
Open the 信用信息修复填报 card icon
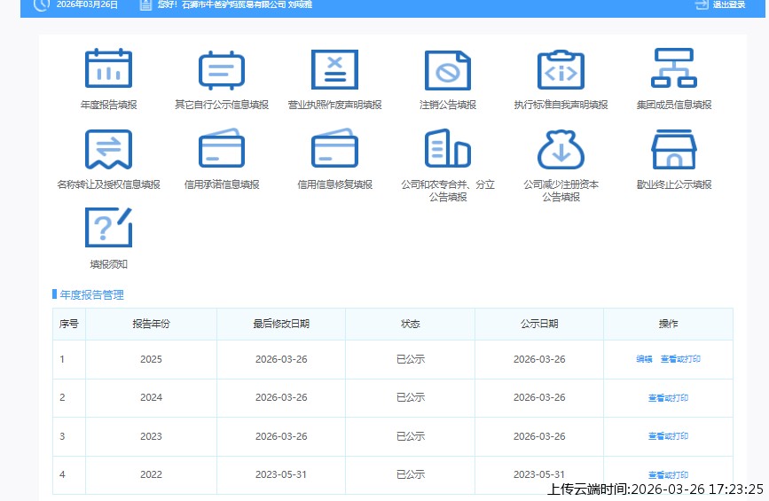pos(334,150)
